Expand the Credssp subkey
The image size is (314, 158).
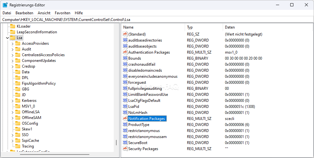pyautogui.click(x=13, y=66)
